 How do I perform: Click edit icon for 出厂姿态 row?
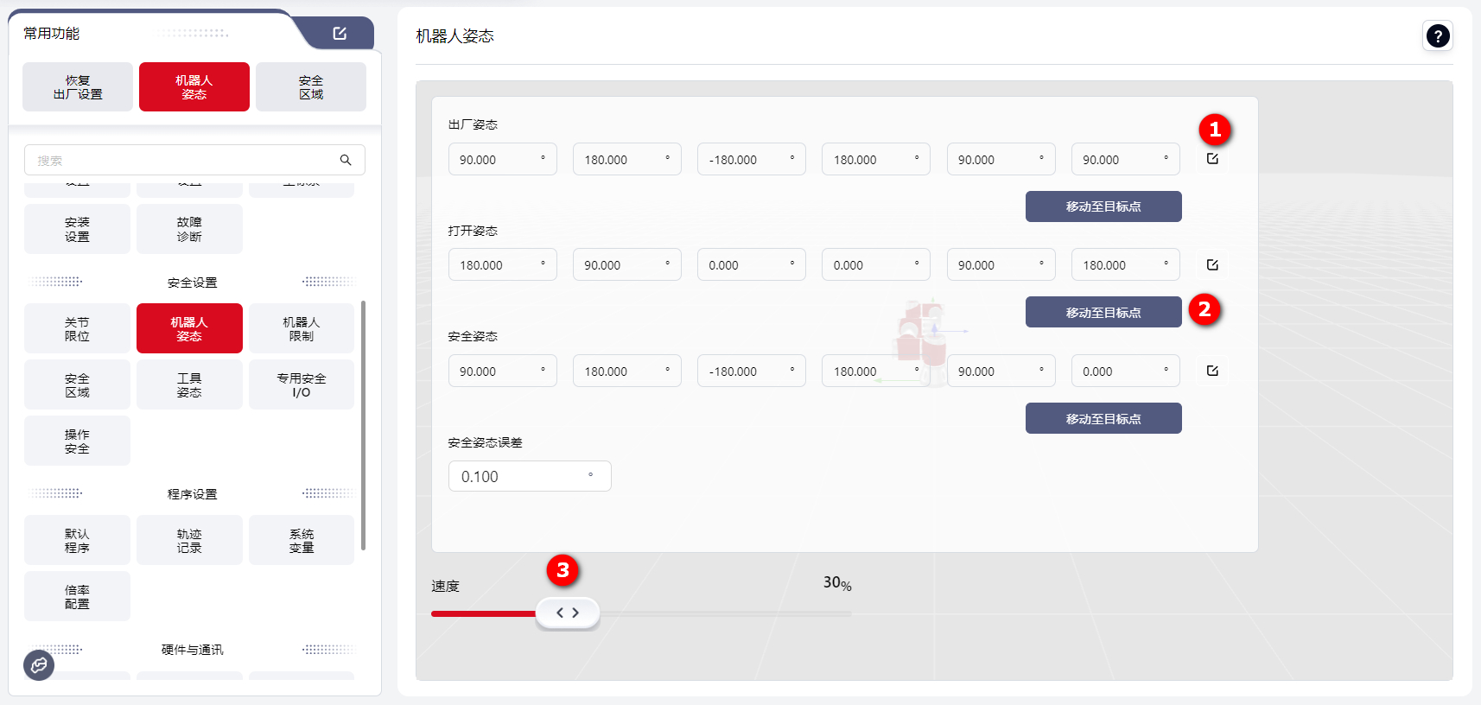[x=1212, y=159]
